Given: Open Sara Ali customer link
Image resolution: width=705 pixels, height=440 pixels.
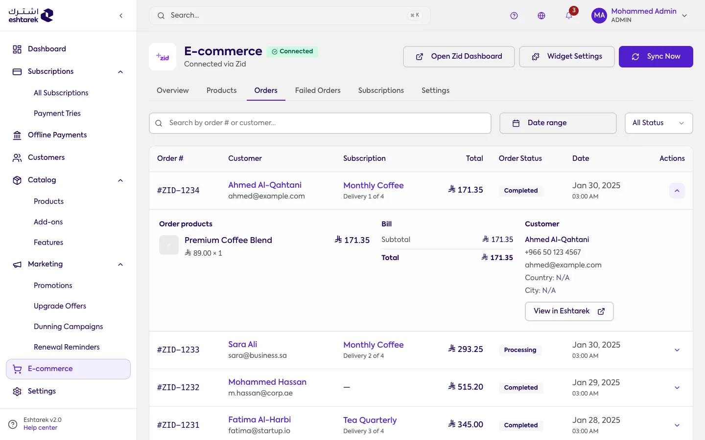Looking at the screenshot, I should [x=243, y=345].
